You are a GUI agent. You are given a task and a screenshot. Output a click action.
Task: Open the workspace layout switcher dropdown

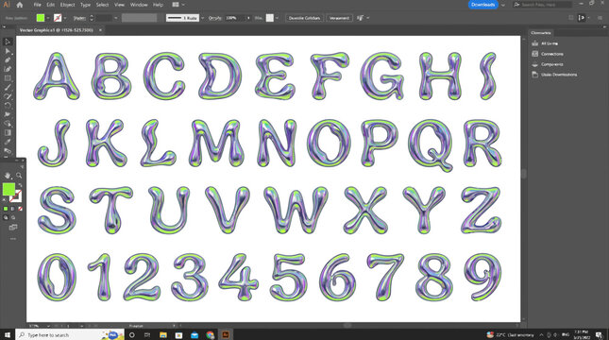[178, 5]
